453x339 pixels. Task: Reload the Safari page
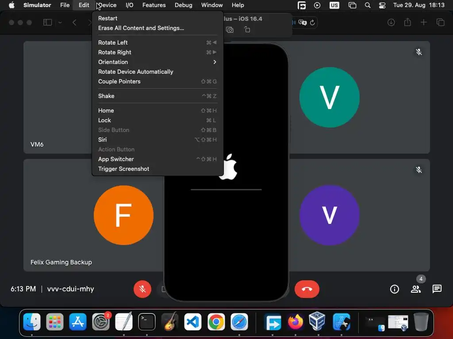[x=312, y=23]
